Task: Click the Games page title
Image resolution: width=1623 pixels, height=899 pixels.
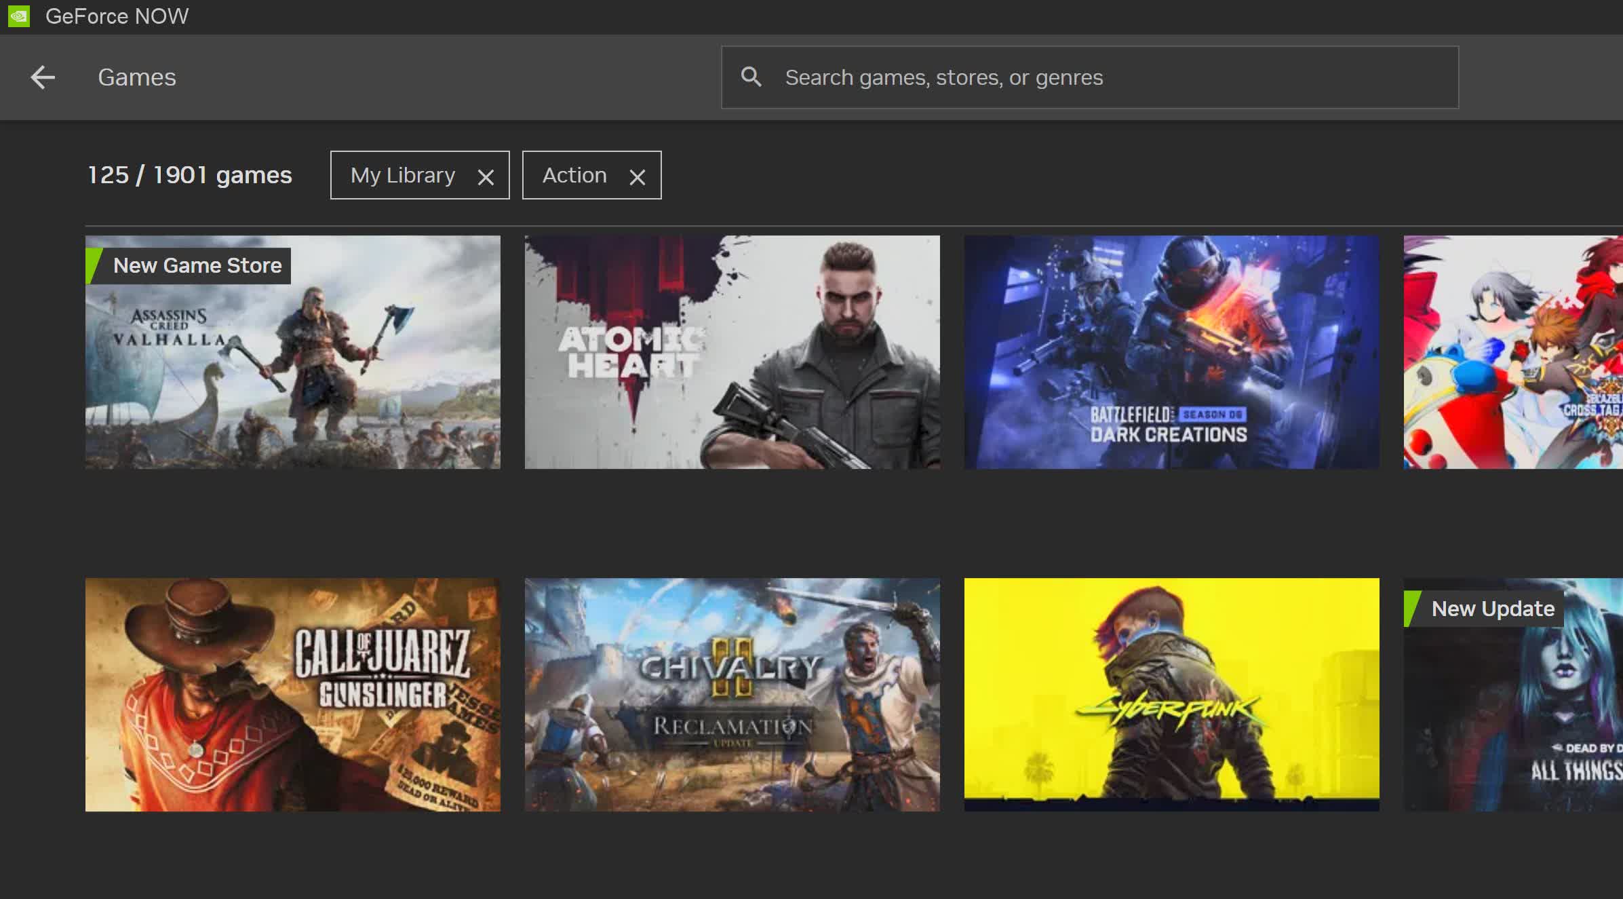Action: pyautogui.click(x=137, y=77)
